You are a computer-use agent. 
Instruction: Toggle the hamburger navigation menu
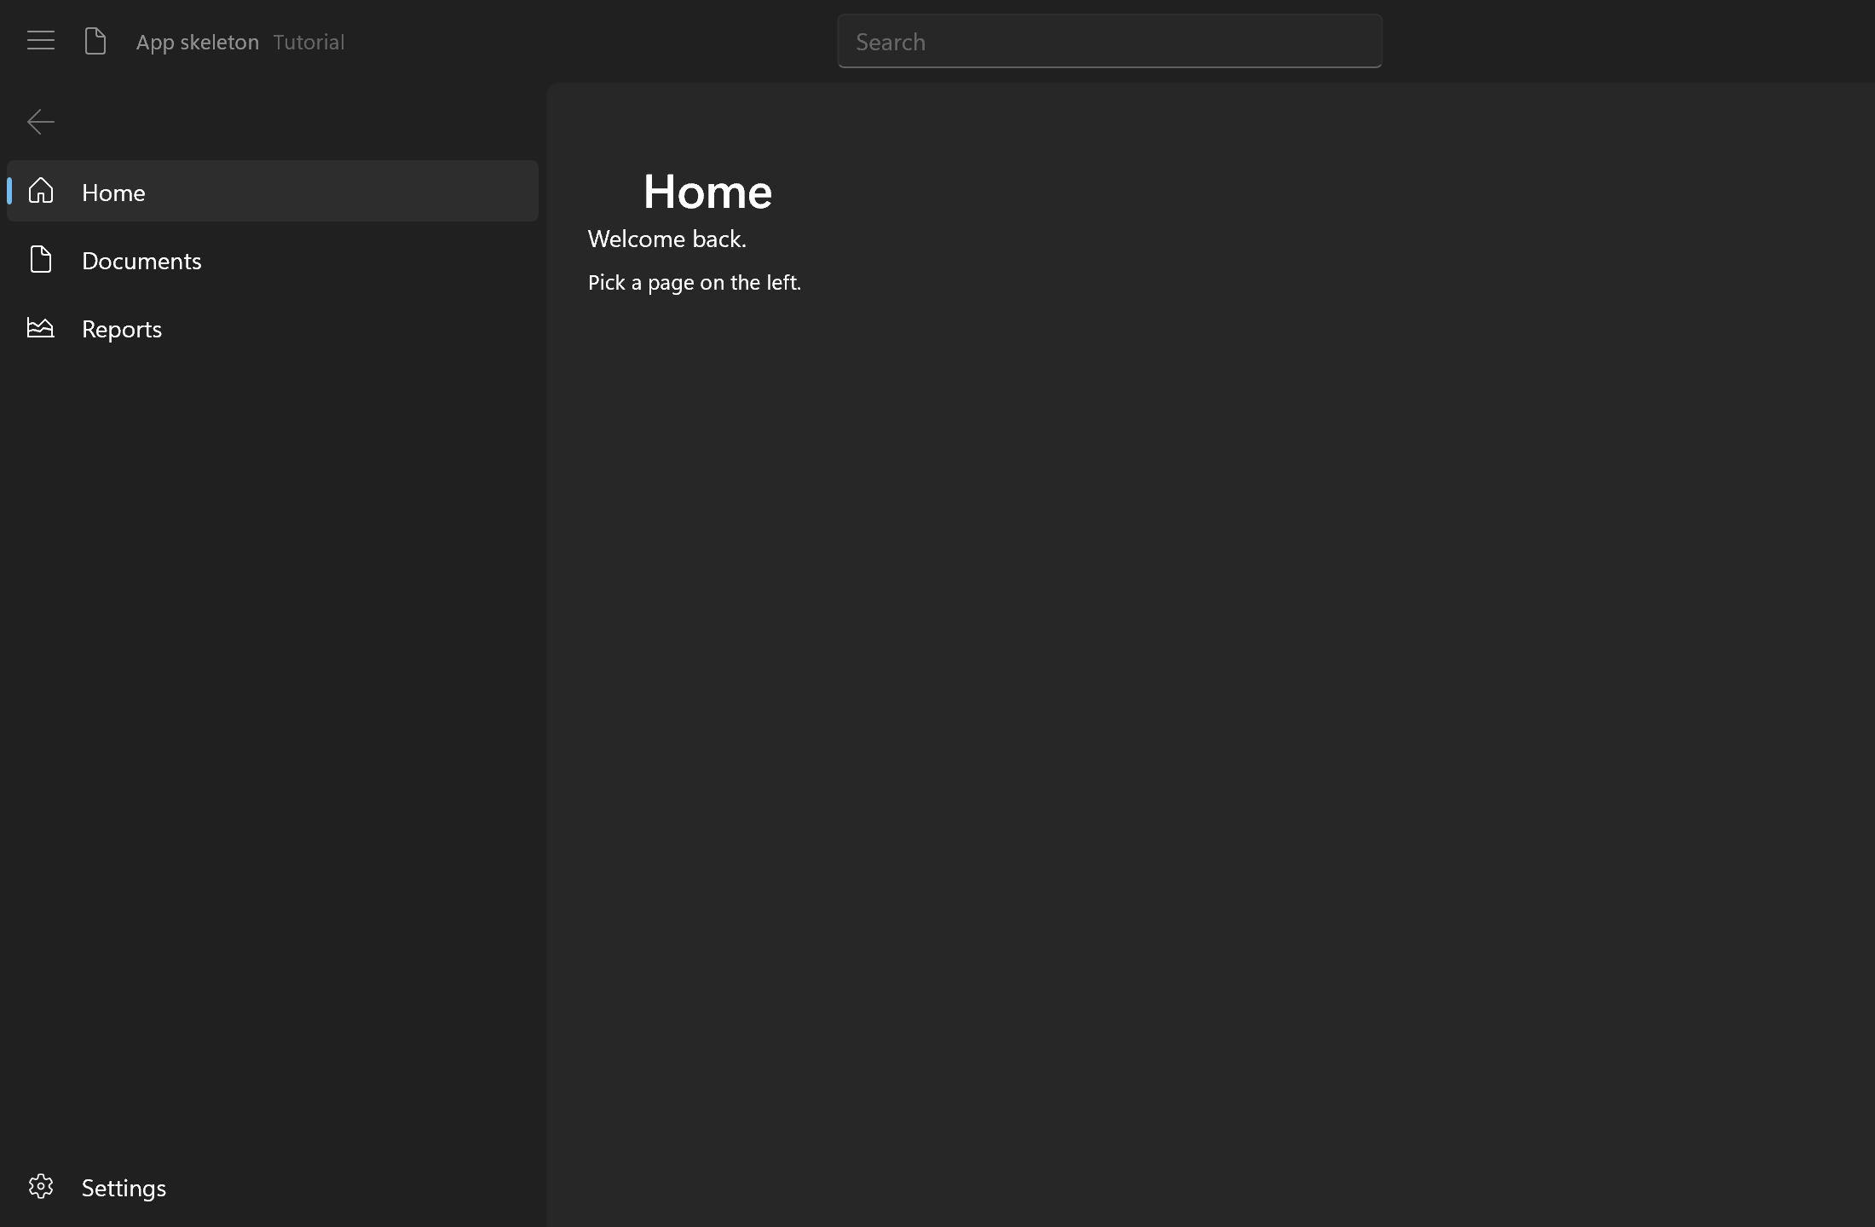click(x=41, y=41)
